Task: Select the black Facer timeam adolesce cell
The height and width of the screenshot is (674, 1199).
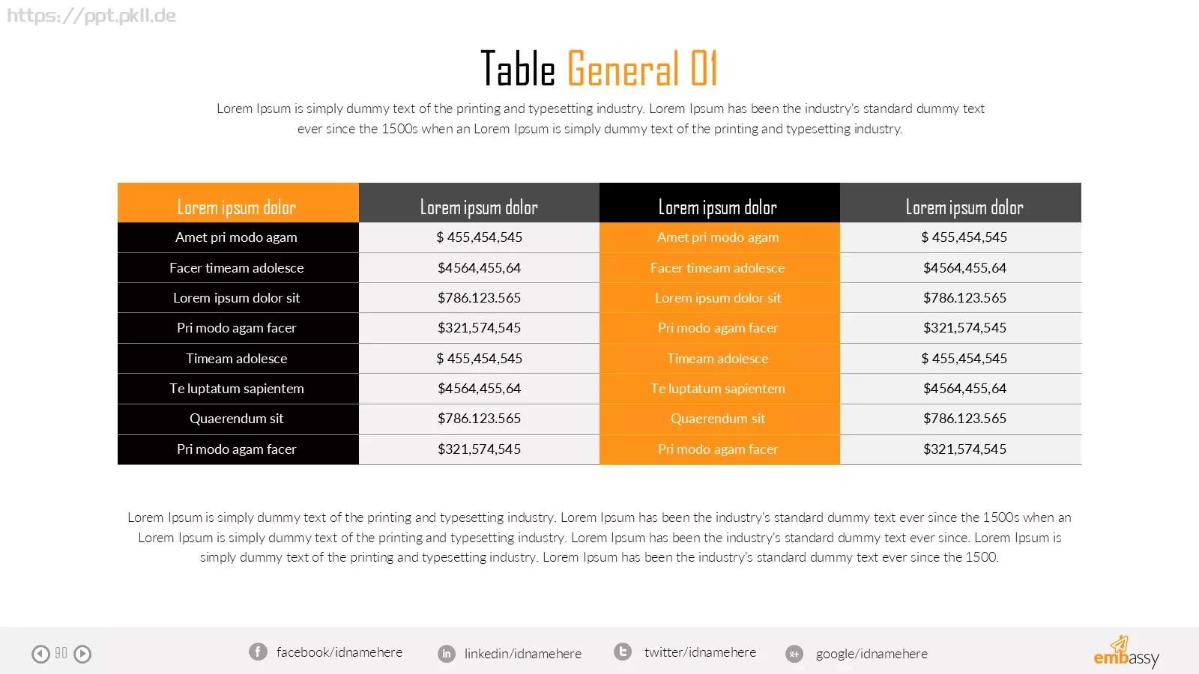Action: pyautogui.click(x=238, y=268)
